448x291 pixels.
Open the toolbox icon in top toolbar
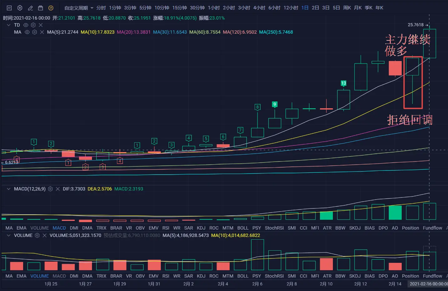(40, 8)
